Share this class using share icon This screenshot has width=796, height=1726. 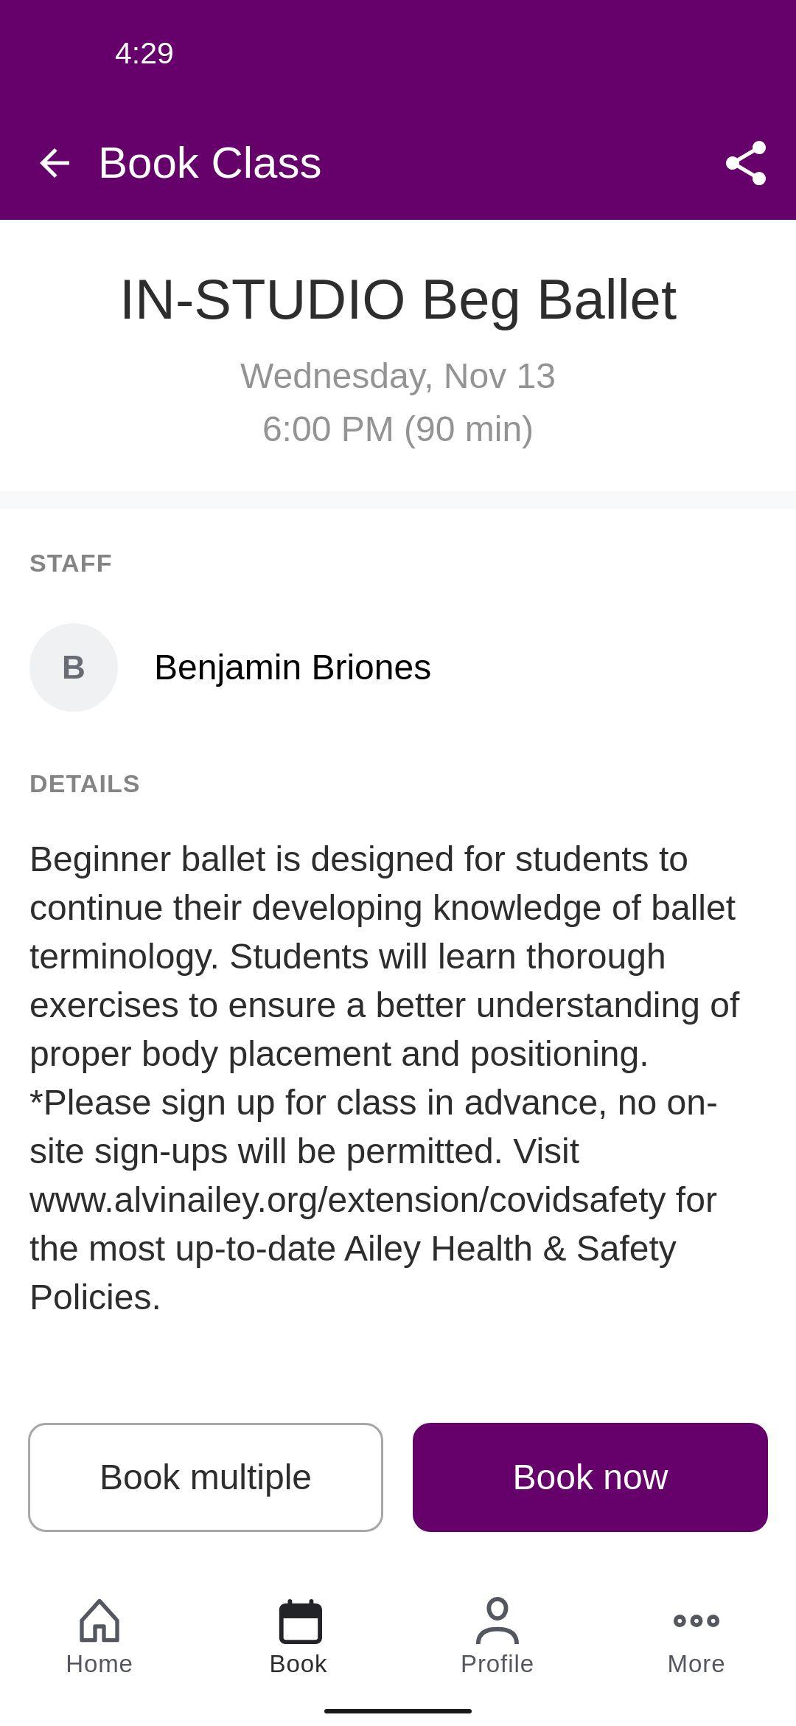click(746, 163)
